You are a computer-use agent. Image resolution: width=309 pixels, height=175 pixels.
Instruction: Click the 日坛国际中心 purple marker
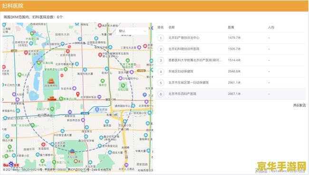tap(120, 78)
